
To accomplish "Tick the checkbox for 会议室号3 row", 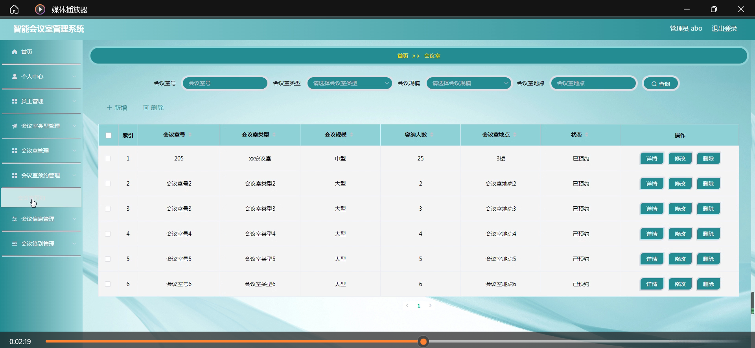I will point(108,209).
